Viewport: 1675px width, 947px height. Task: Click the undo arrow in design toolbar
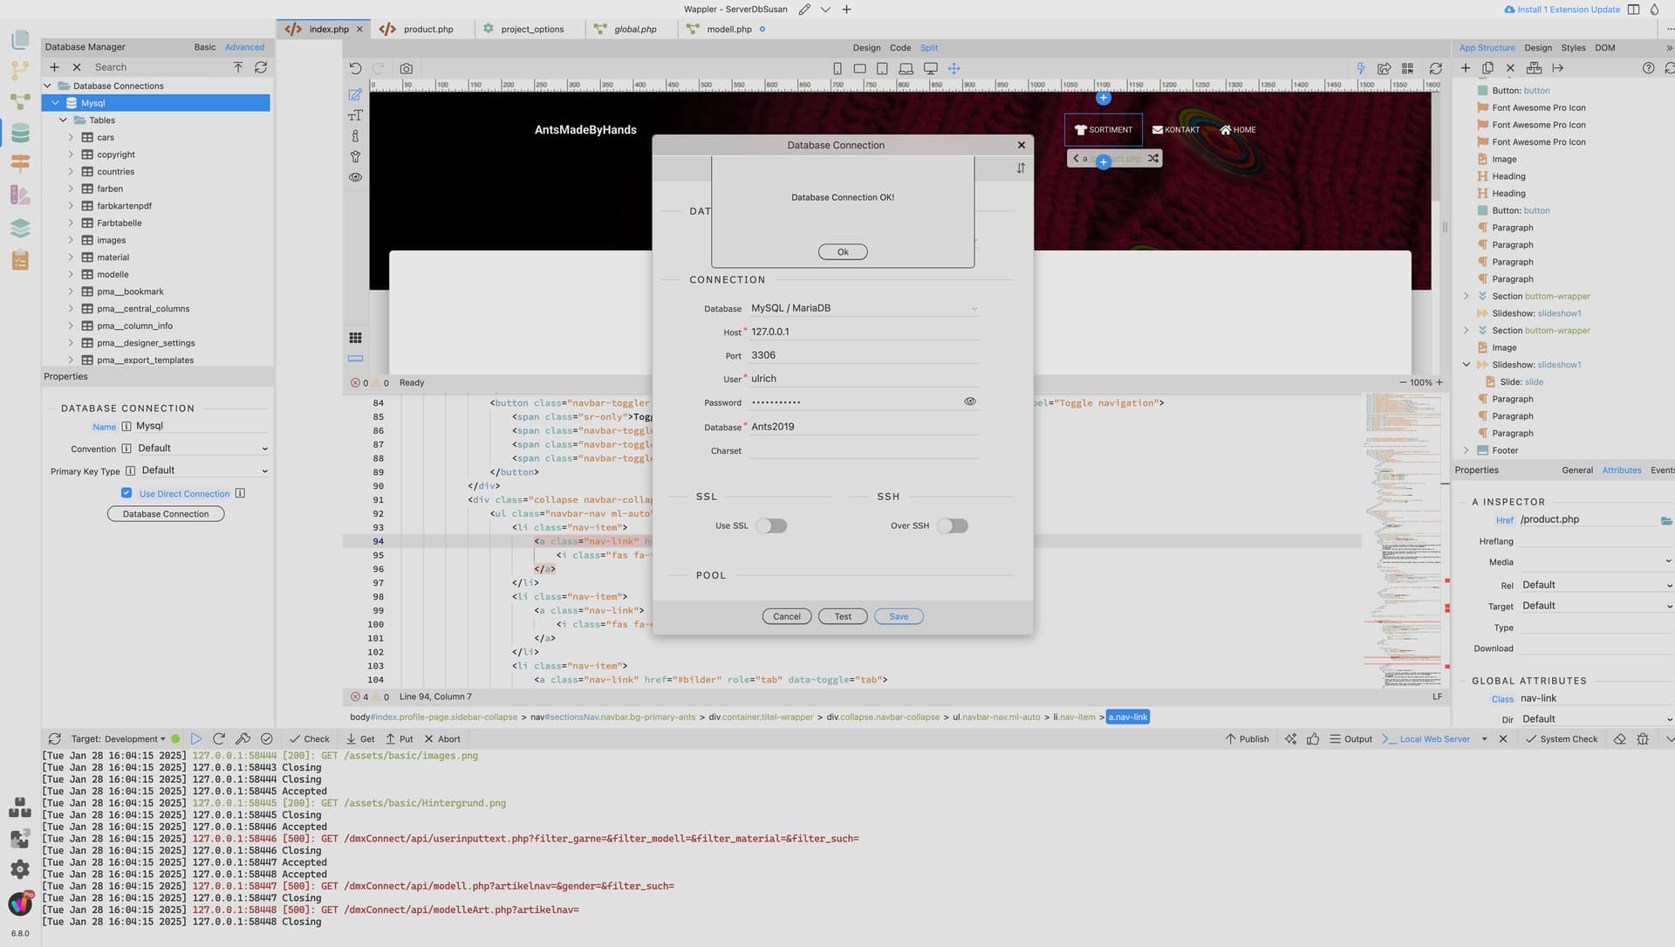355,68
